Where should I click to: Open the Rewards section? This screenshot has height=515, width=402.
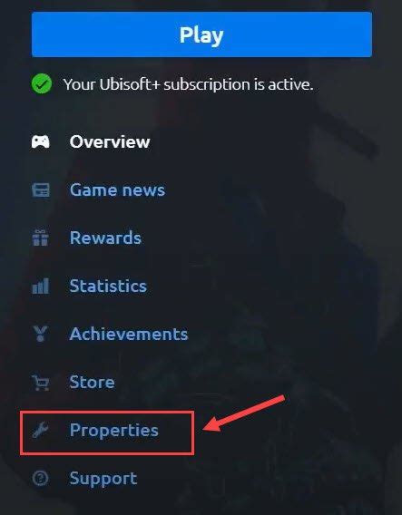[105, 238]
